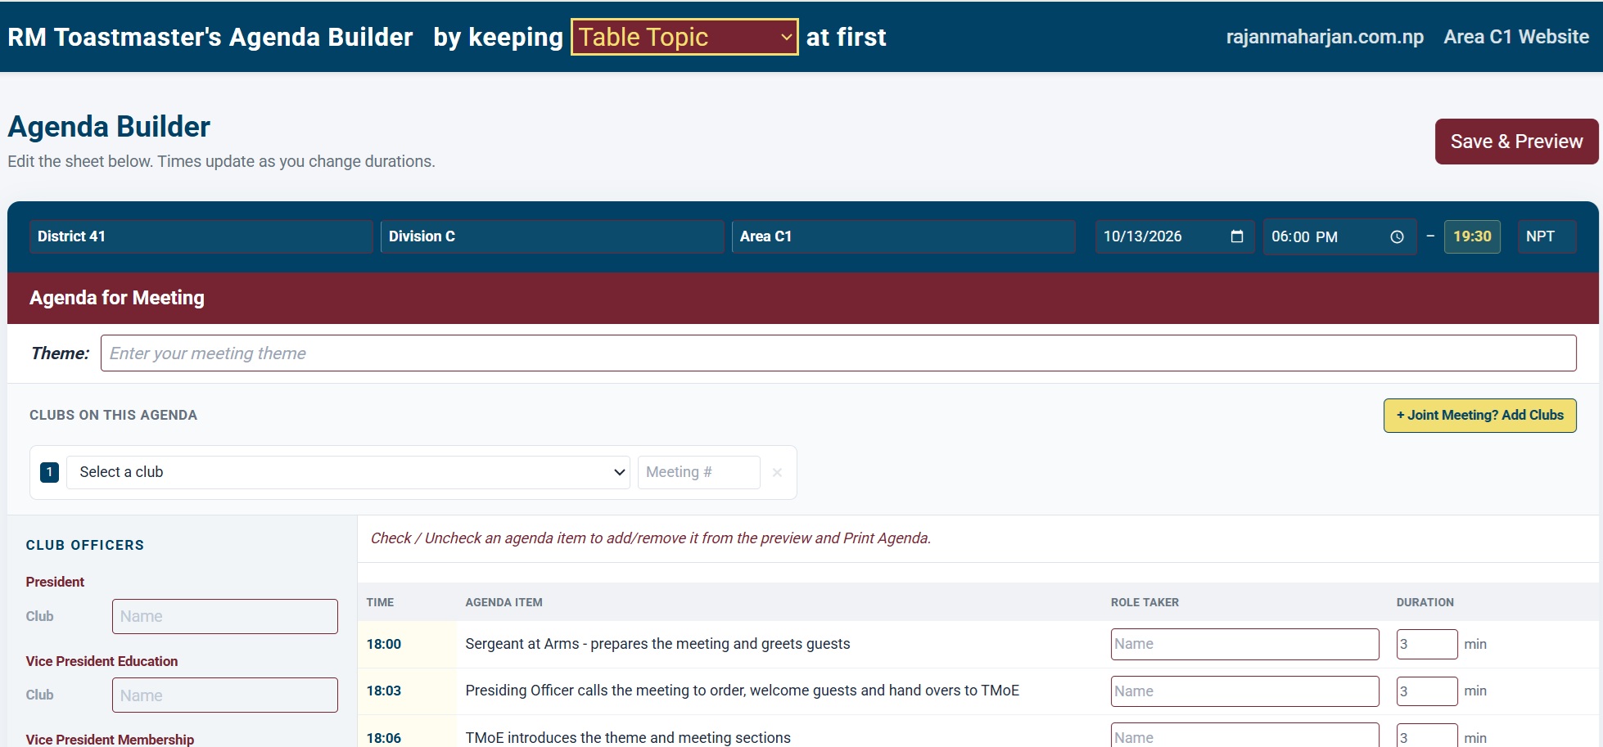This screenshot has height=747, width=1603.
Task: Click the 06:00 PM start time field
Action: click(x=1339, y=236)
